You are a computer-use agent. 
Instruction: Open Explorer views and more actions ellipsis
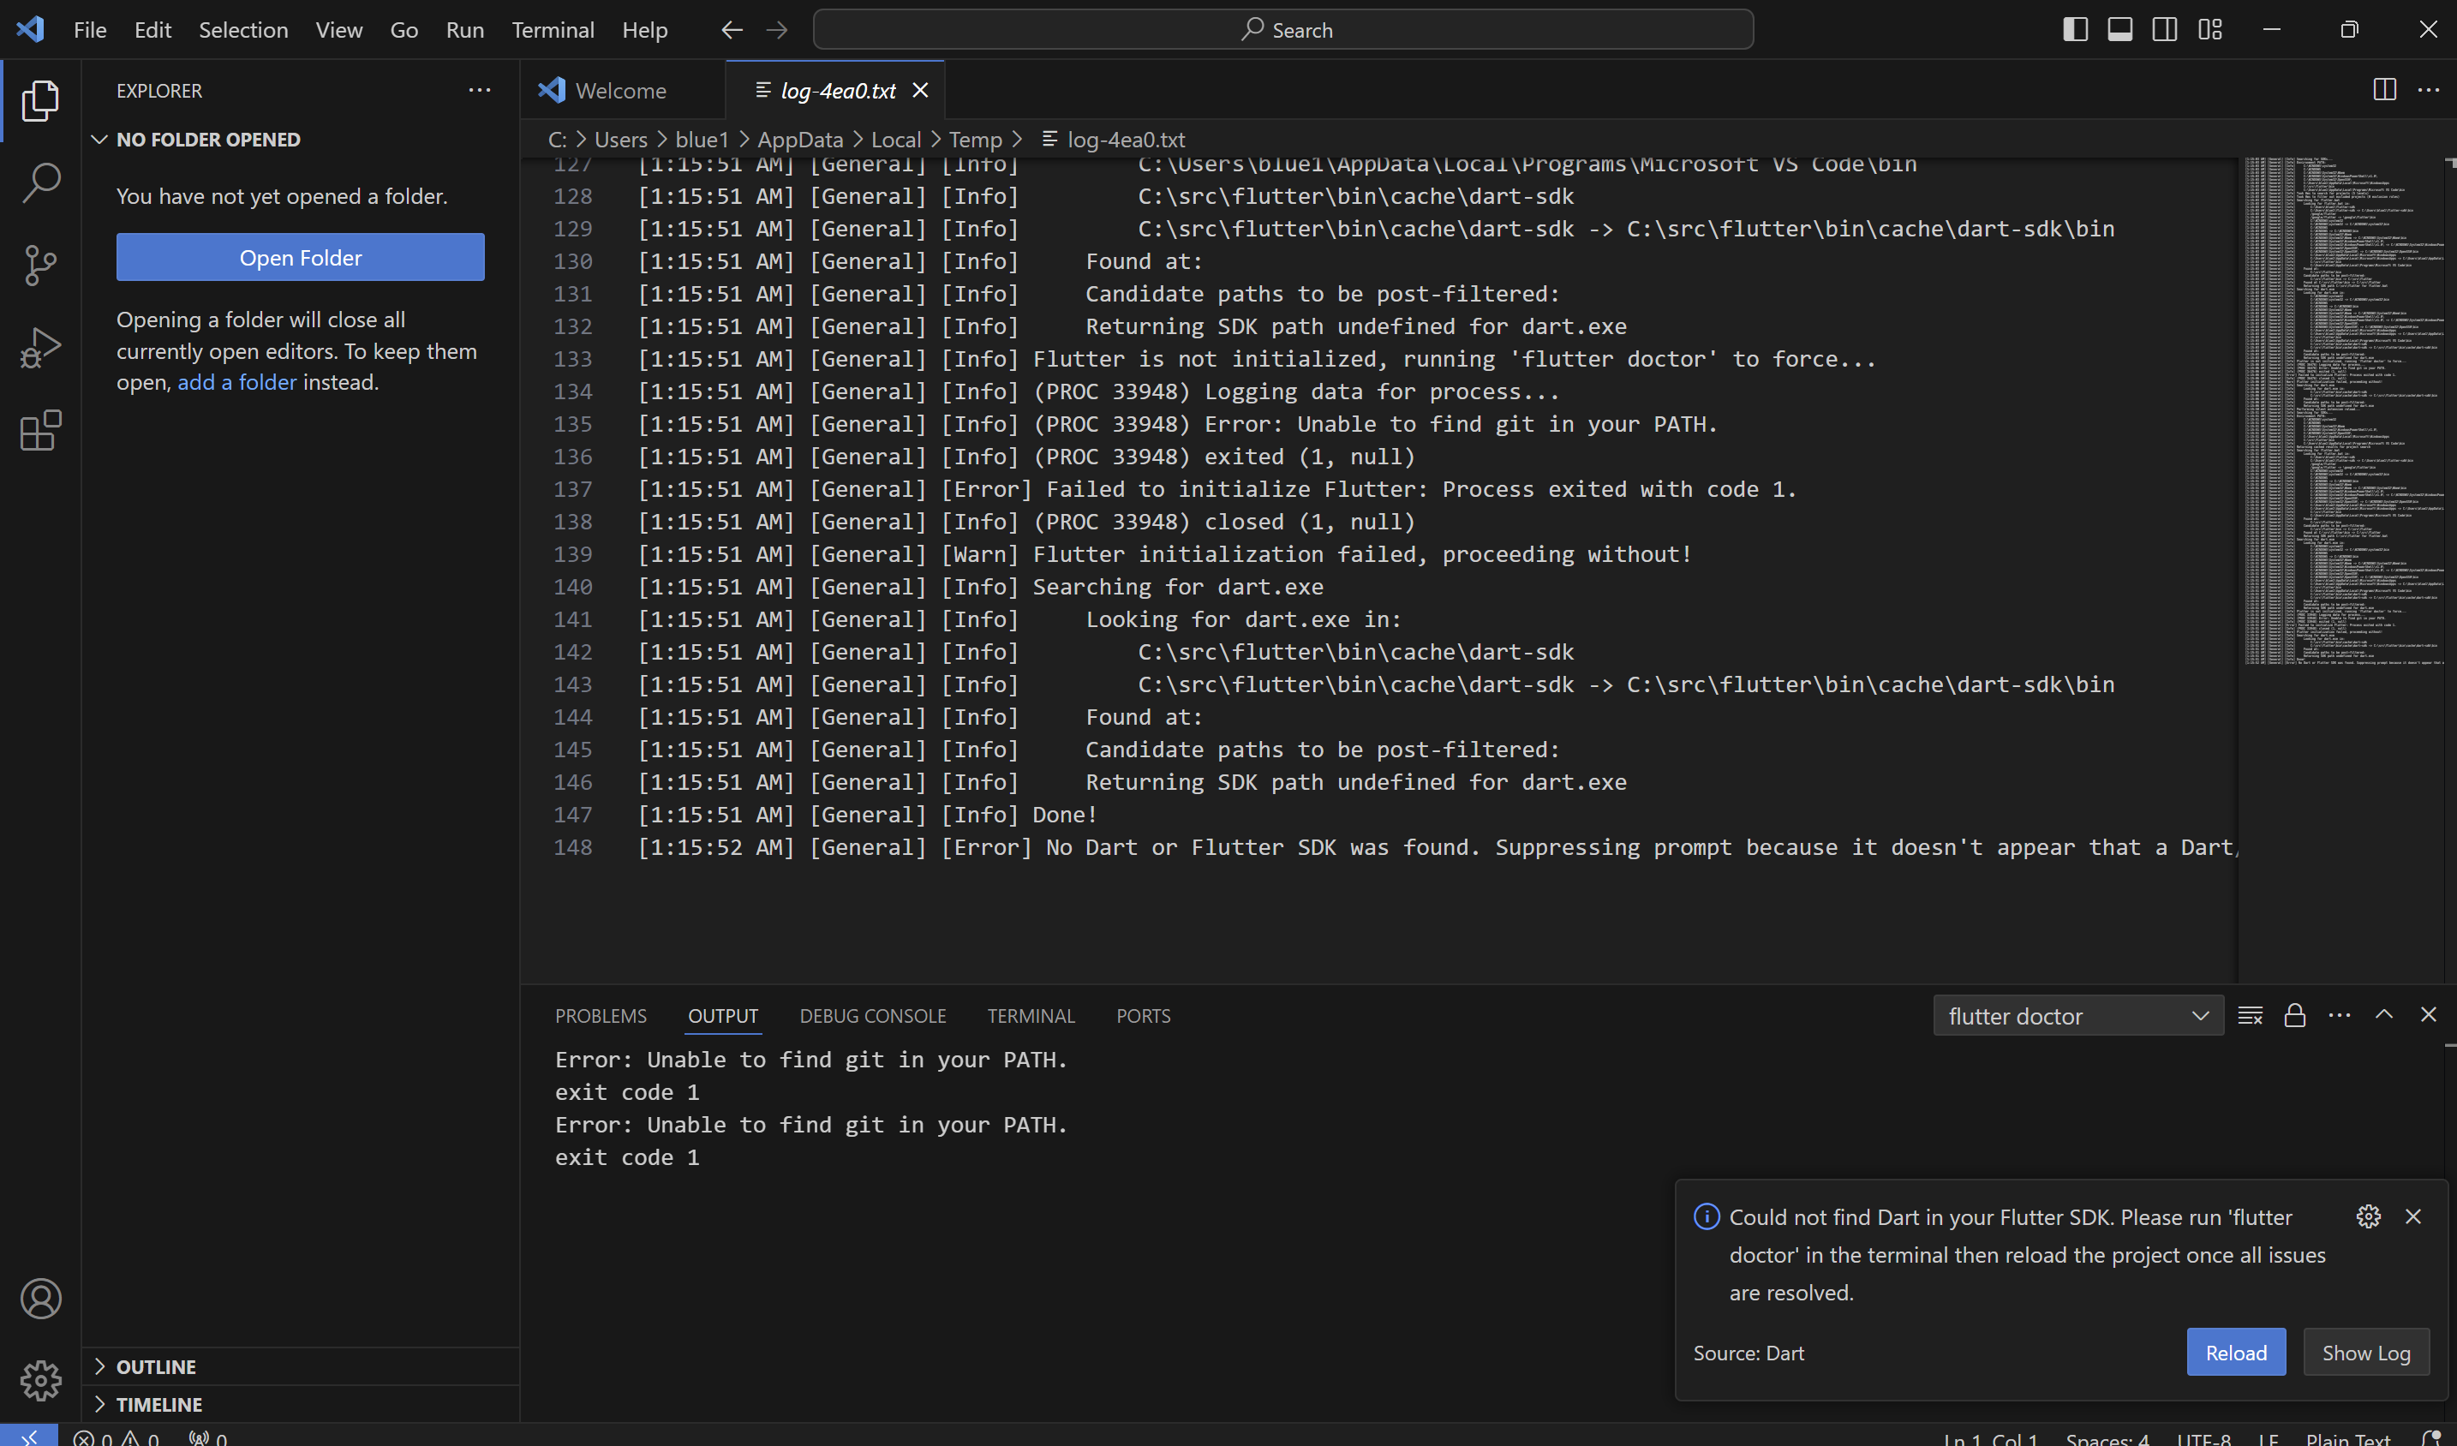click(480, 90)
